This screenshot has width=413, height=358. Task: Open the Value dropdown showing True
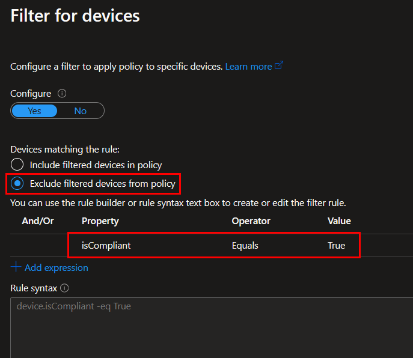[336, 245]
